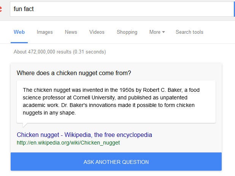Click the "About 472,000,000 results" text
Image resolution: width=235 pixels, height=176 pixels.
click(59, 52)
